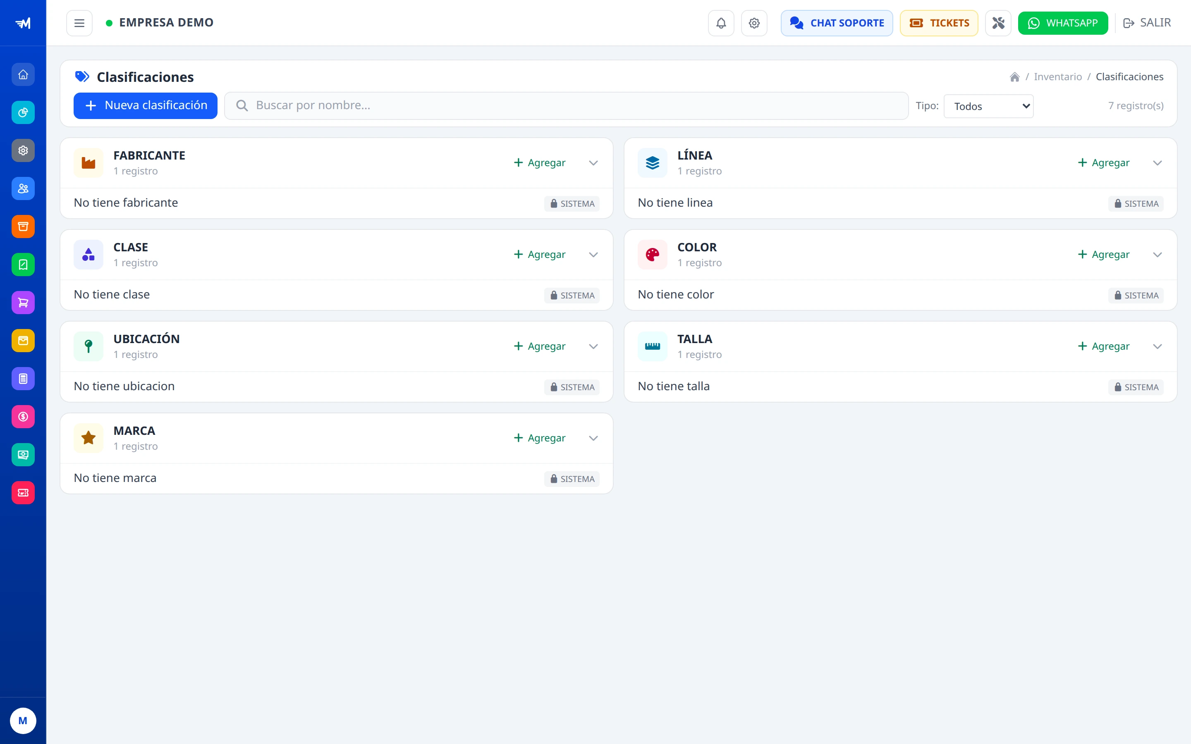The width and height of the screenshot is (1191, 744).
Task: Expand the COLOR card chevron
Action: [x=1158, y=255]
